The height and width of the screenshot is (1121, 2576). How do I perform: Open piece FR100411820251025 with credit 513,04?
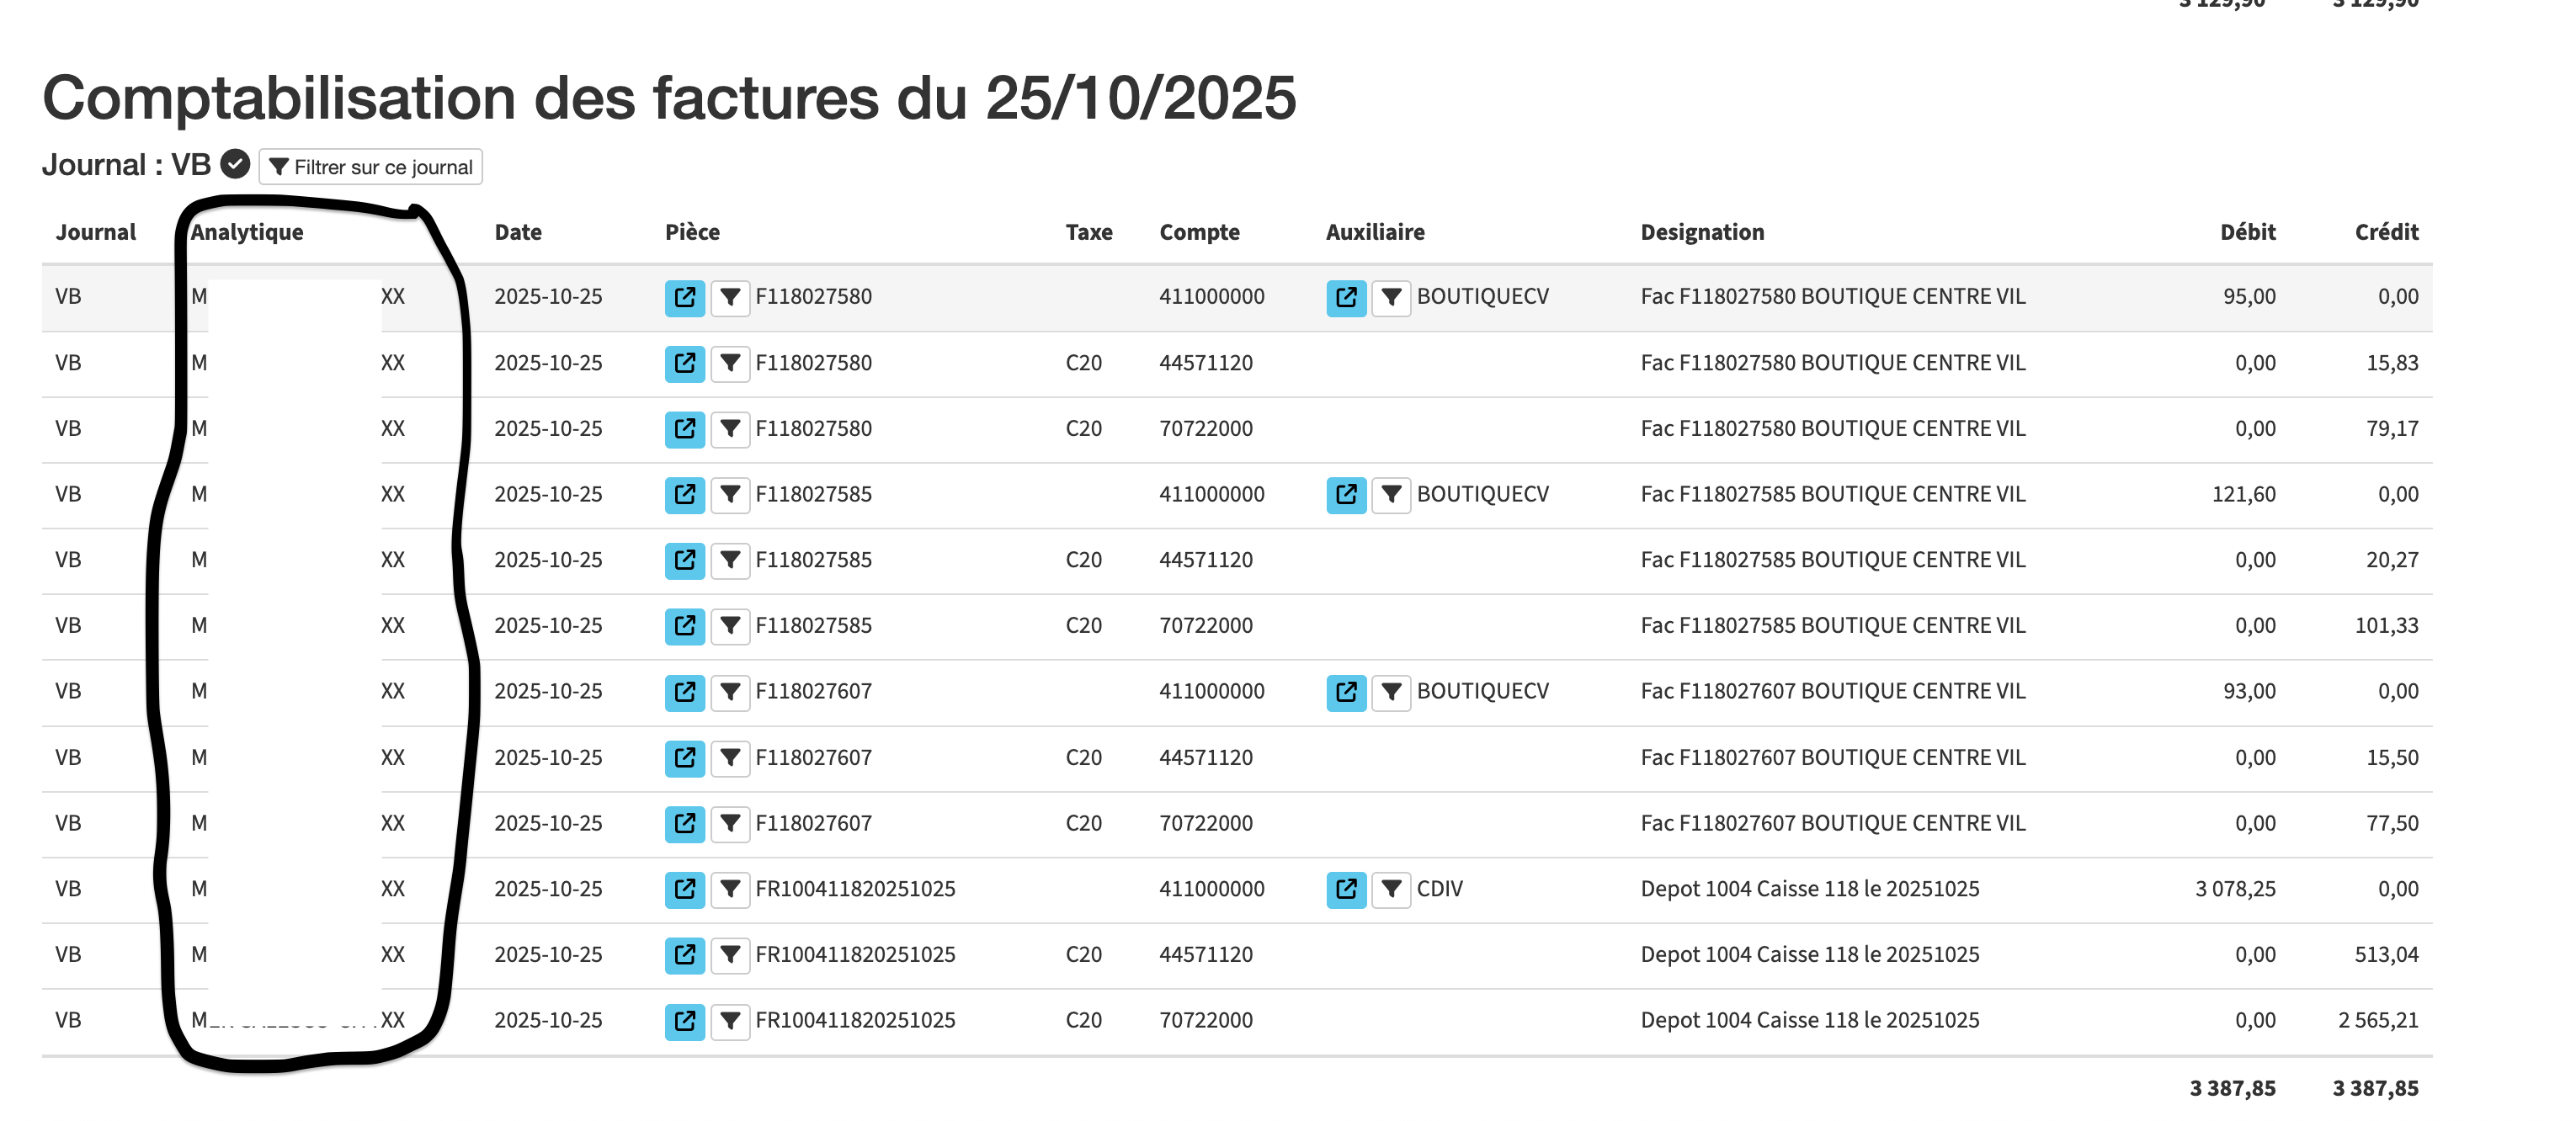coord(684,955)
